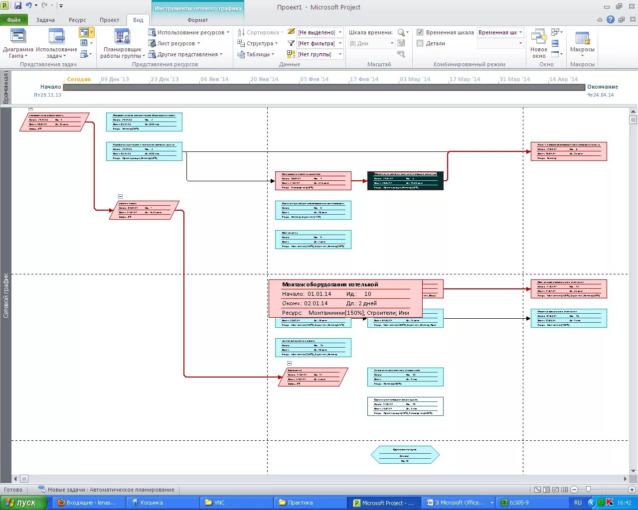Open Косынка in the taskbar
The image size is (638, 510).
(x=162, y=503)
